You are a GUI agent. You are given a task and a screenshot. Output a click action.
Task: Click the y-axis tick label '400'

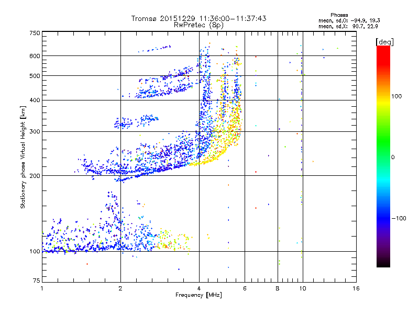(35, 100)
